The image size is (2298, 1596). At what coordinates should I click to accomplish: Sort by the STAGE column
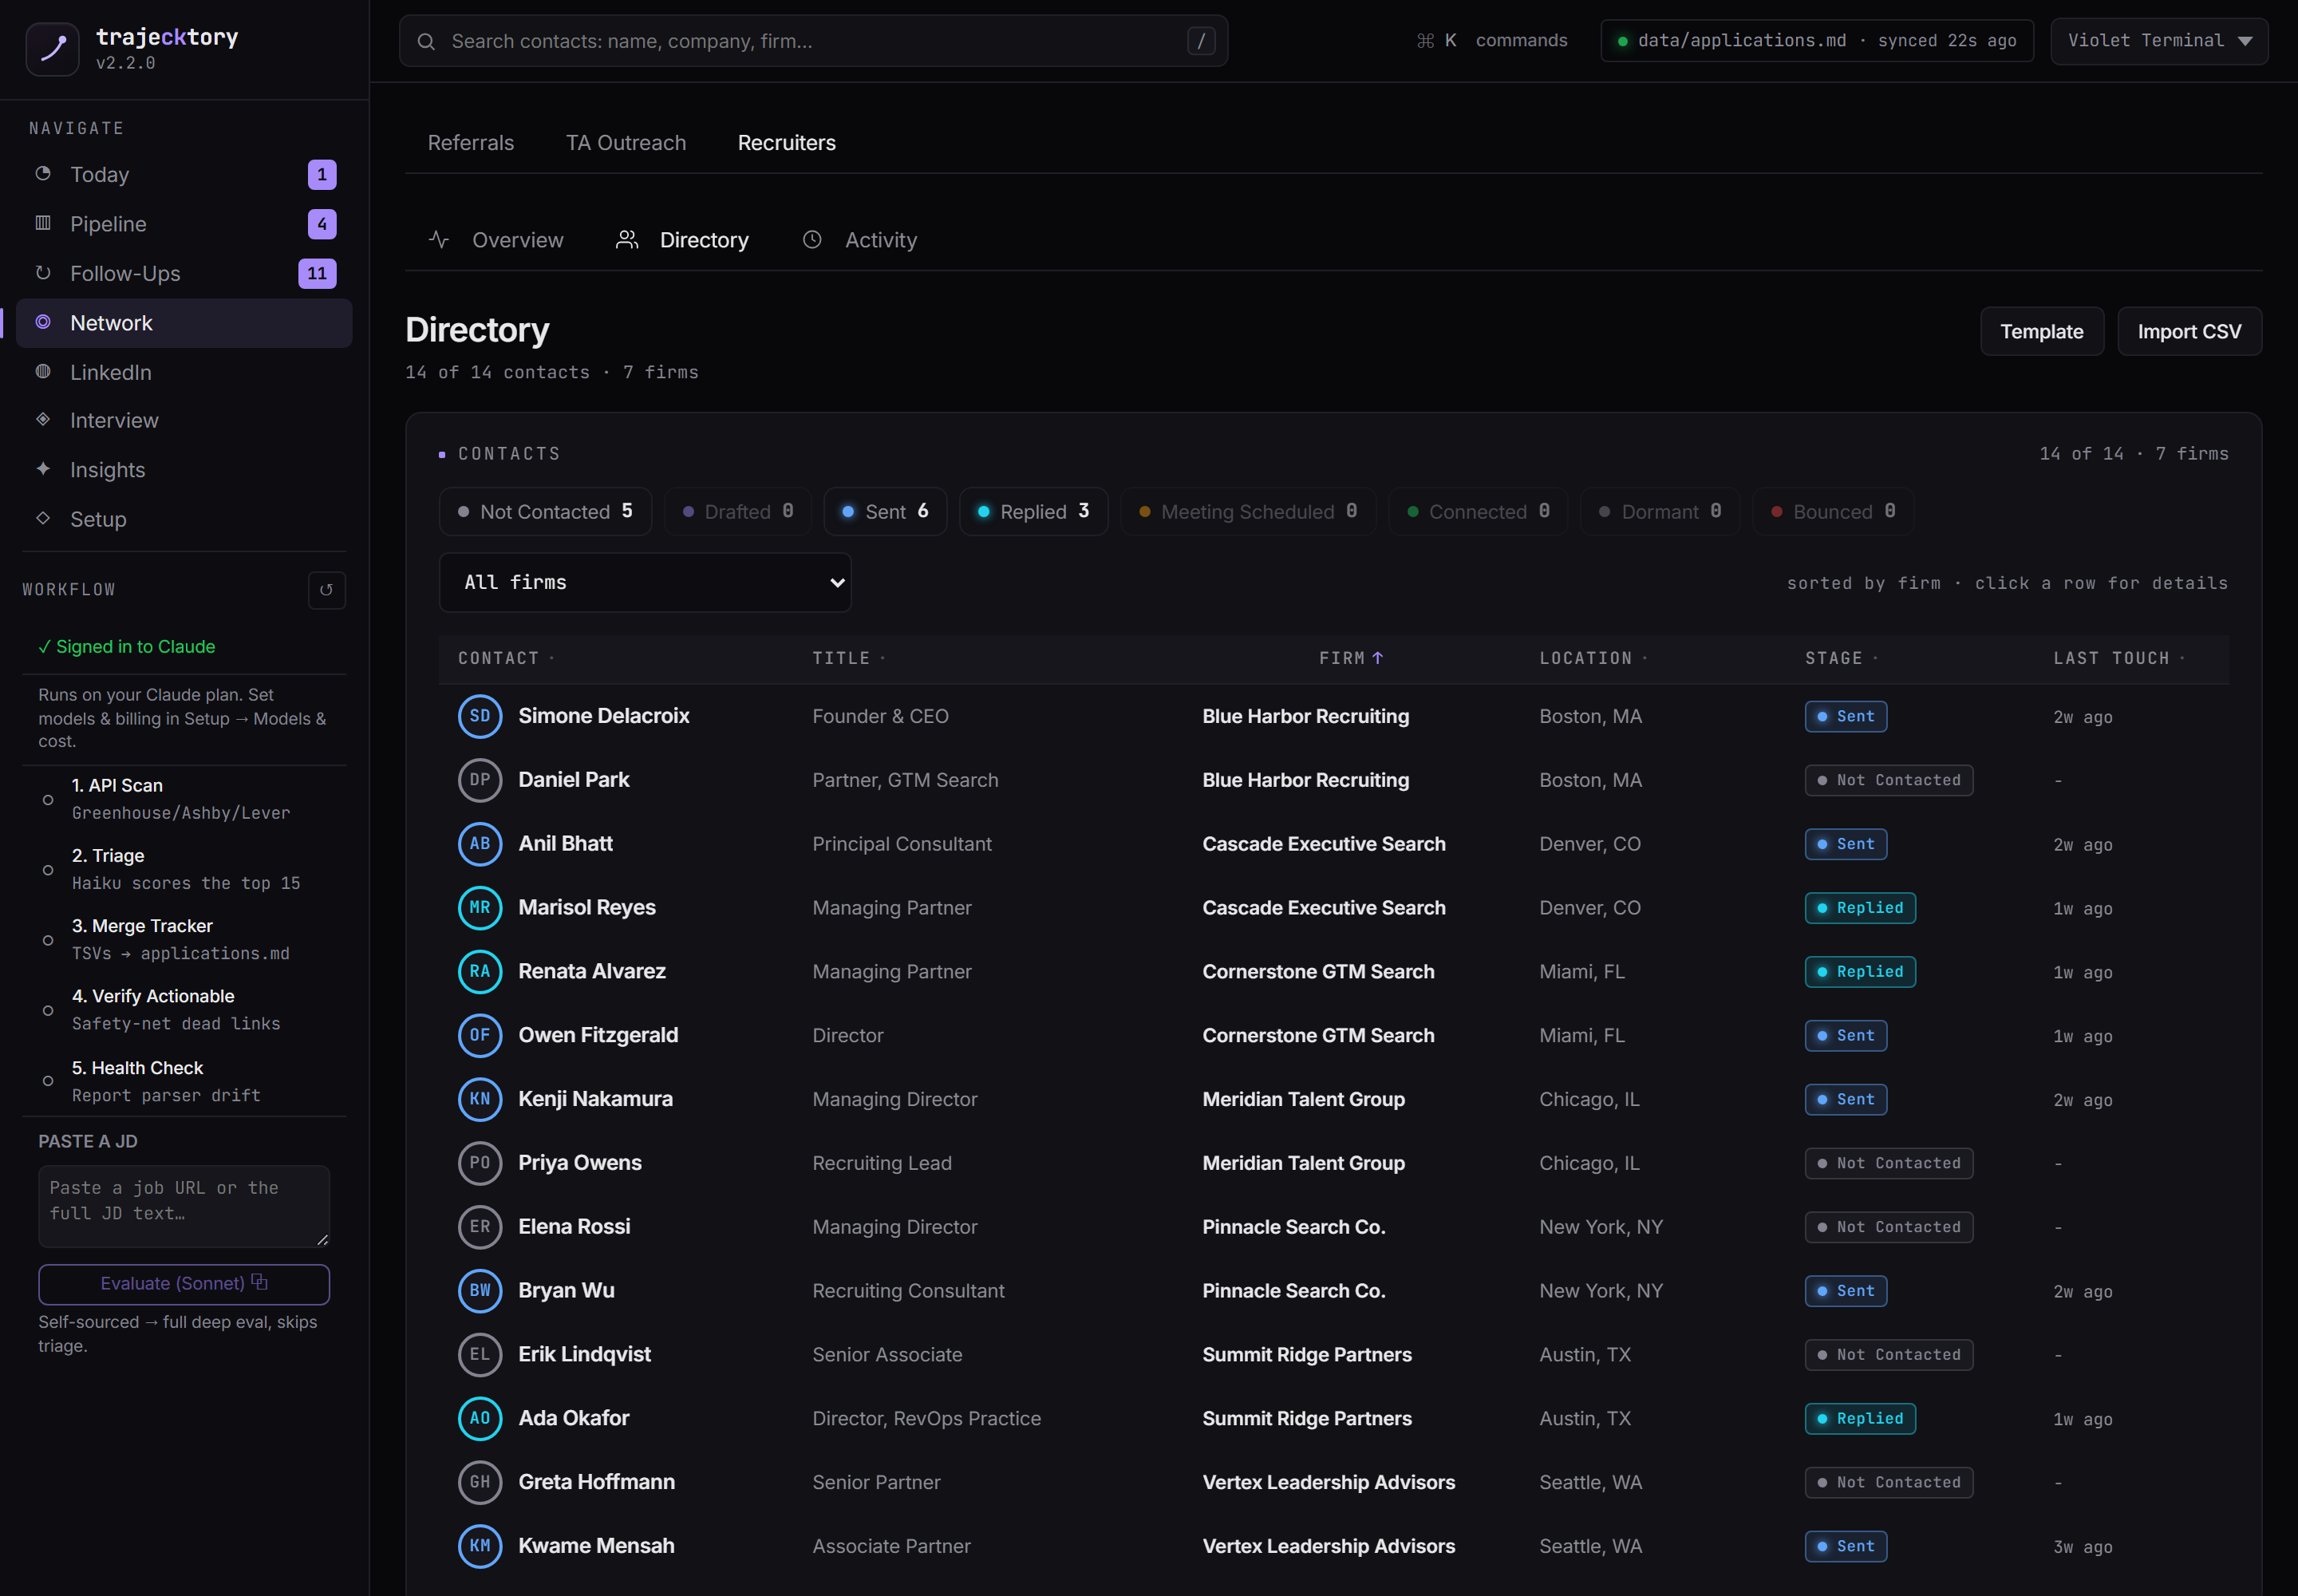[x=1841, y=658]
